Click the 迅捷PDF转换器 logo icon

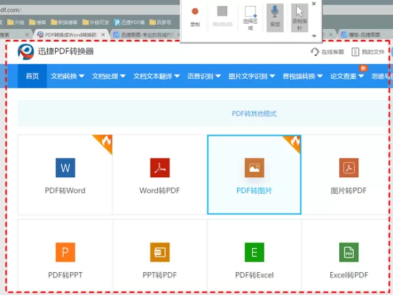(26, 52)
